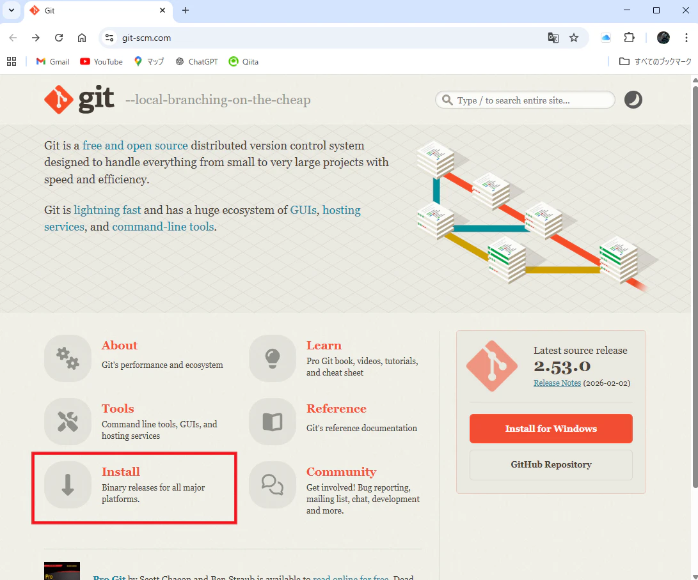Toggle dark mode with the moon icon
698x580 pixels.
click(x=633, y=100)
